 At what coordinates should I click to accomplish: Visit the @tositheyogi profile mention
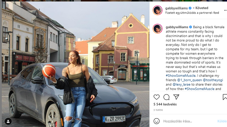pyautogui.click(x=213, y=80)
